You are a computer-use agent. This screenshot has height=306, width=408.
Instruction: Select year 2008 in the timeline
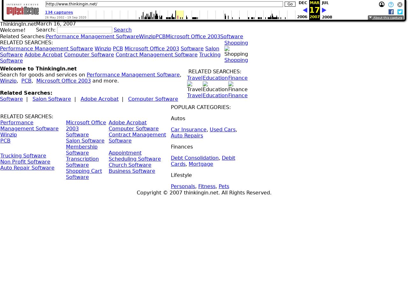click(327, 17)
